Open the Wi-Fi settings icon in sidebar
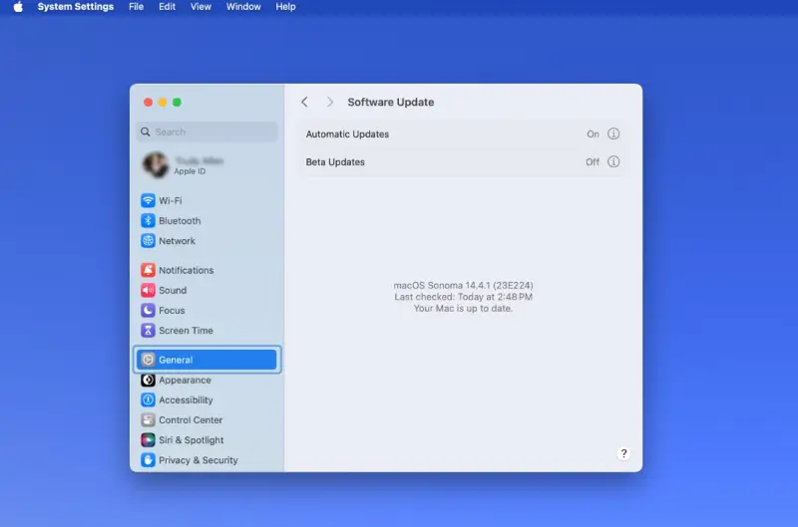Screen dimensions: 798x527 pos(148,200)
